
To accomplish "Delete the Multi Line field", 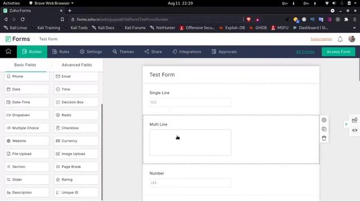I will point(324,138).
